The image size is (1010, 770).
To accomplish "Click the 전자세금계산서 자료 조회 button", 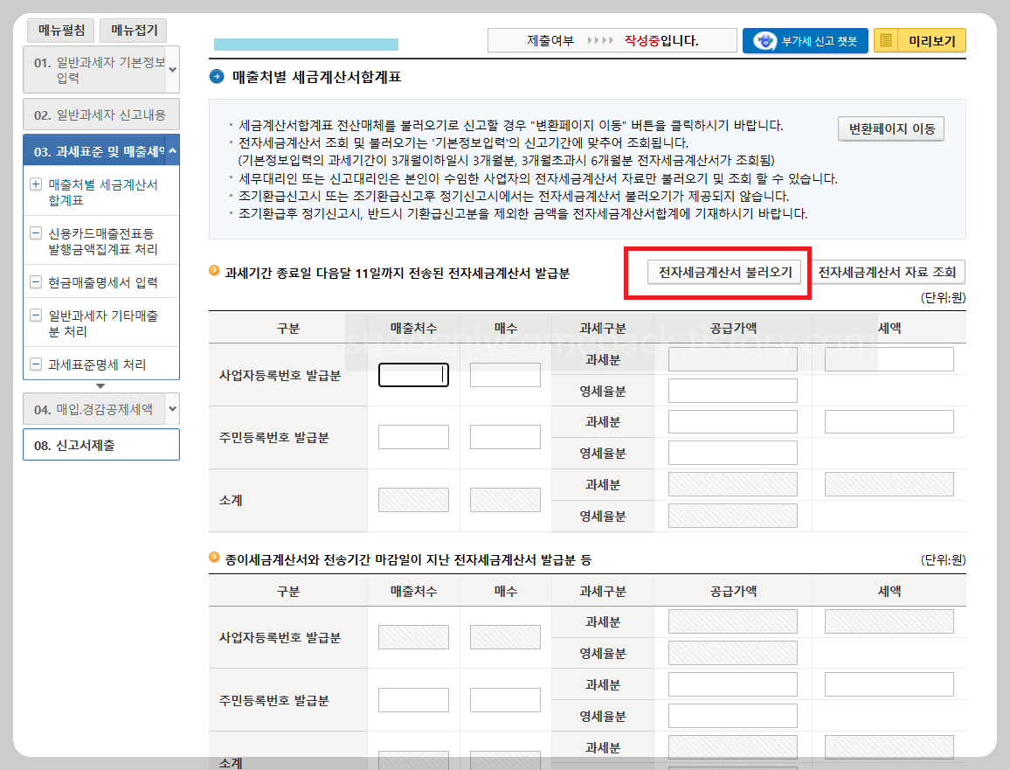I will click(889, 272).
